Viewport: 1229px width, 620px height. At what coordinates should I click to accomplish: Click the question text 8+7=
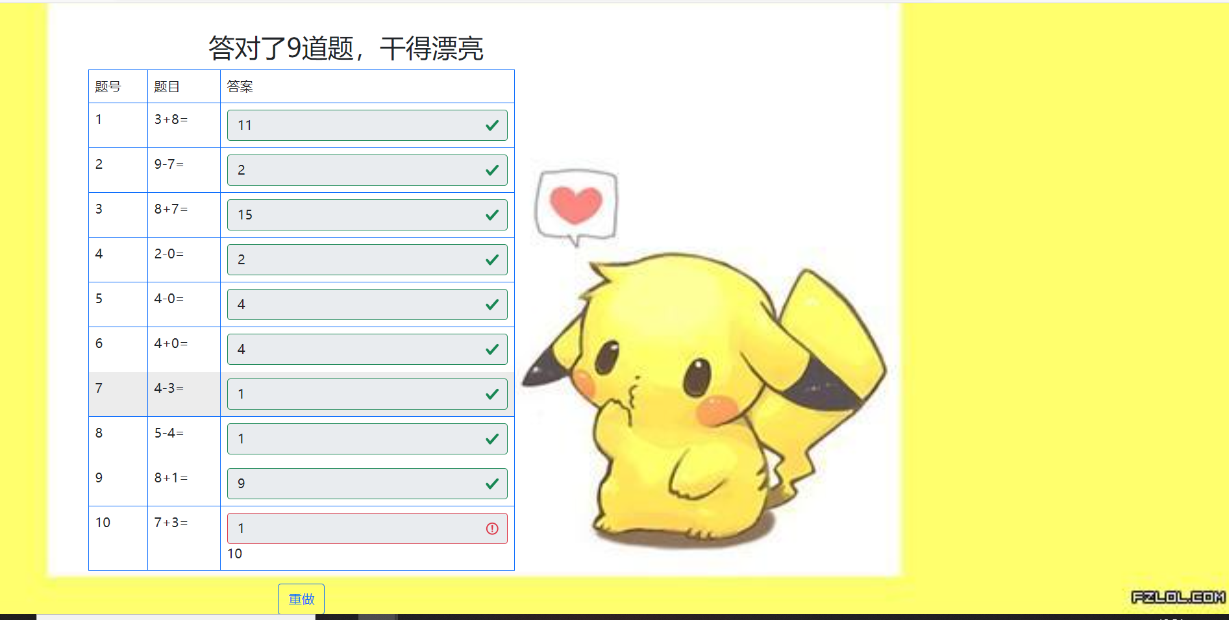point(171,209)
